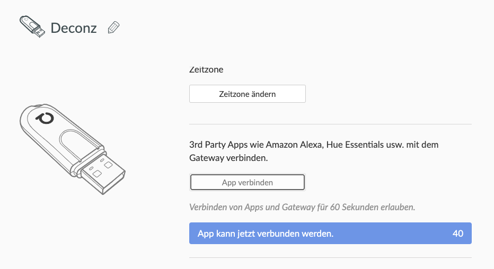Click the divider line beneath the blue bar
Image resolution: width=494 pixels, height=269 pixels.
click(330, 258)
